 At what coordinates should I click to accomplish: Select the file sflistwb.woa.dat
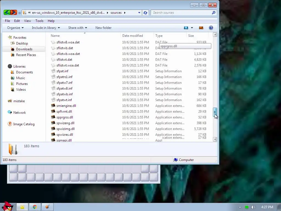pos(68,54)
